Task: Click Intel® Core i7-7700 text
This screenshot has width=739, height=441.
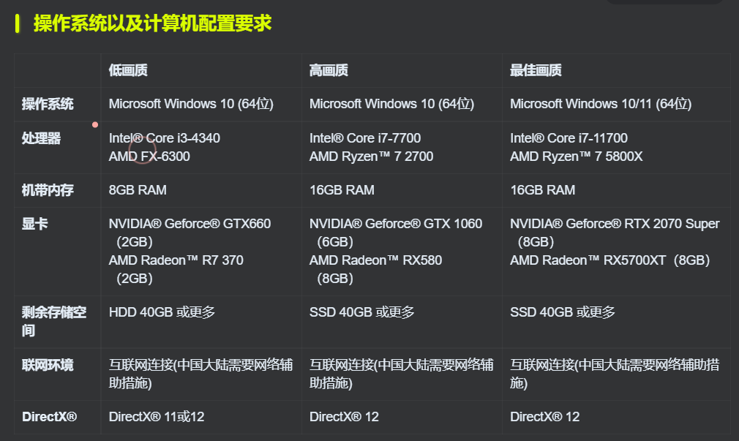Action: click(x=365, y=138)
